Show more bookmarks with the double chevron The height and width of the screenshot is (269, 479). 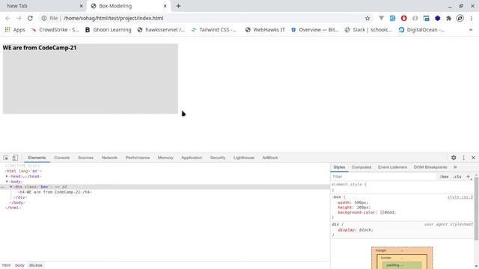471,30
